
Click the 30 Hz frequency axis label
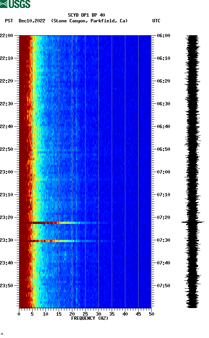pos(98,314)
